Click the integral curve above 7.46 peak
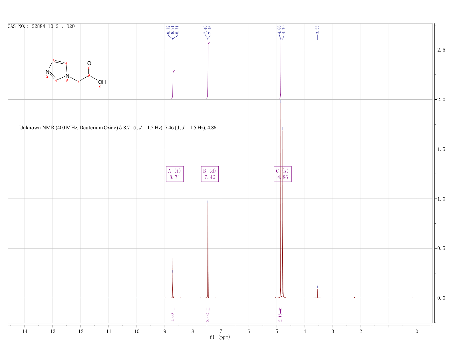The width and height of the screenshot is (471, 364). tap(208, 70)
